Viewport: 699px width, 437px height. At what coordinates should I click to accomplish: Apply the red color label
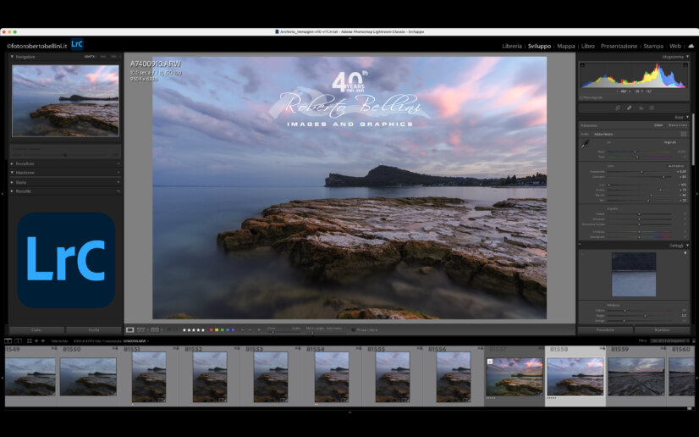point(212,330)
